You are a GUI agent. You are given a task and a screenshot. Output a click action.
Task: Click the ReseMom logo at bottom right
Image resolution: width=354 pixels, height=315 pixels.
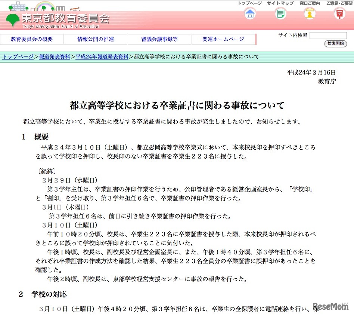coord(330,307)
